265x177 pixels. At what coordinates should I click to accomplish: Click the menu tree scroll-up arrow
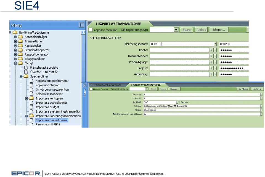click(x=83, y=33)
